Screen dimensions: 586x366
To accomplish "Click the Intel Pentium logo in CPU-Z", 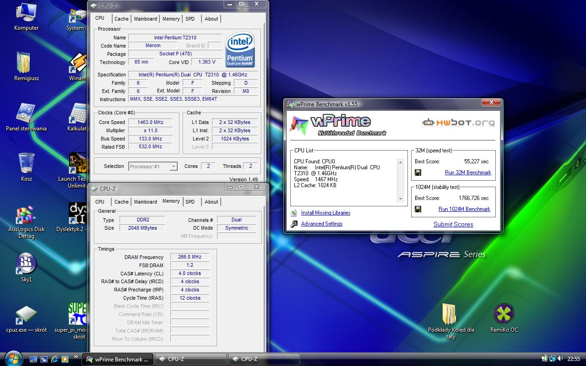I will point(240,49).
